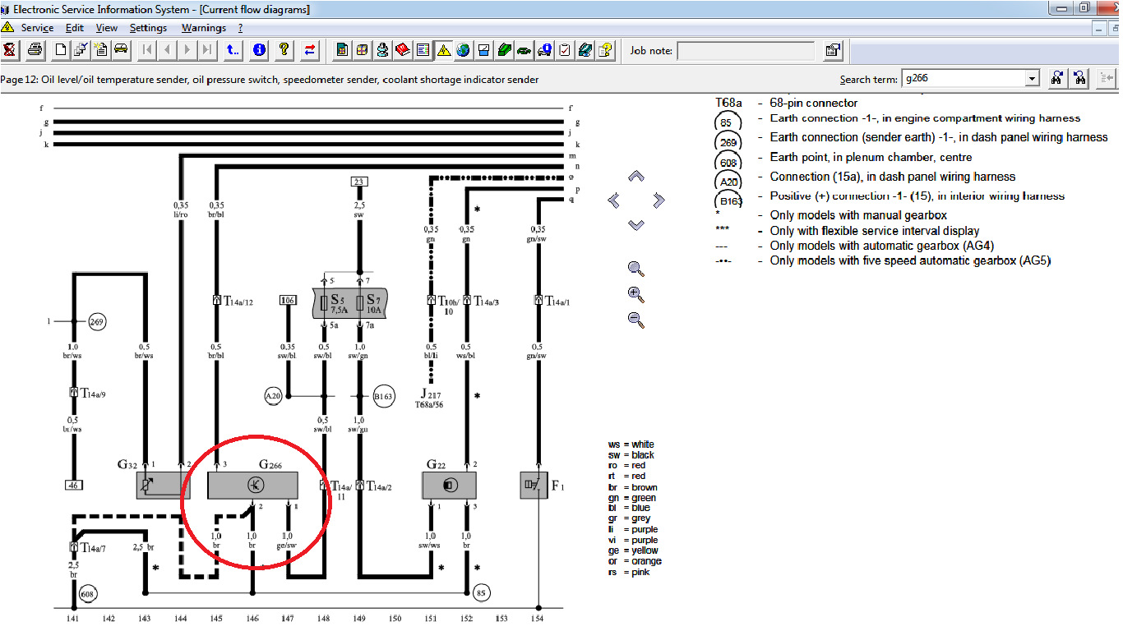Click the G32 coolant sender component box
Image resolution: width=1123 pixels, height=631 pixels.
pyautogui.click(x=163, y=486)
